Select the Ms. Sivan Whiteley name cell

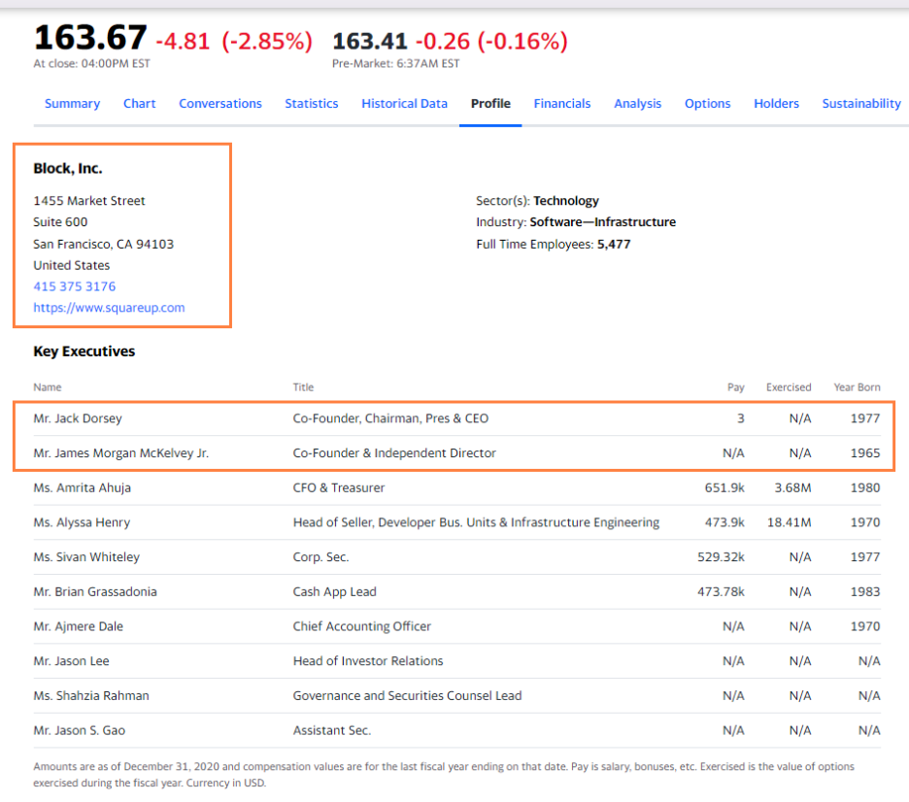click(86, 557)
